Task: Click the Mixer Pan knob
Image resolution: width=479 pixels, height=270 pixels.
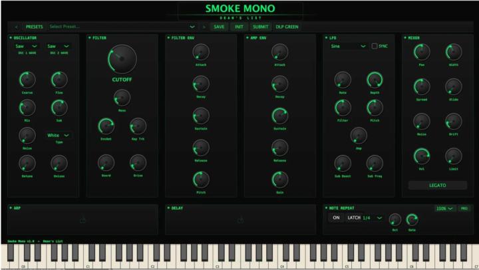Action: point(422,52)
